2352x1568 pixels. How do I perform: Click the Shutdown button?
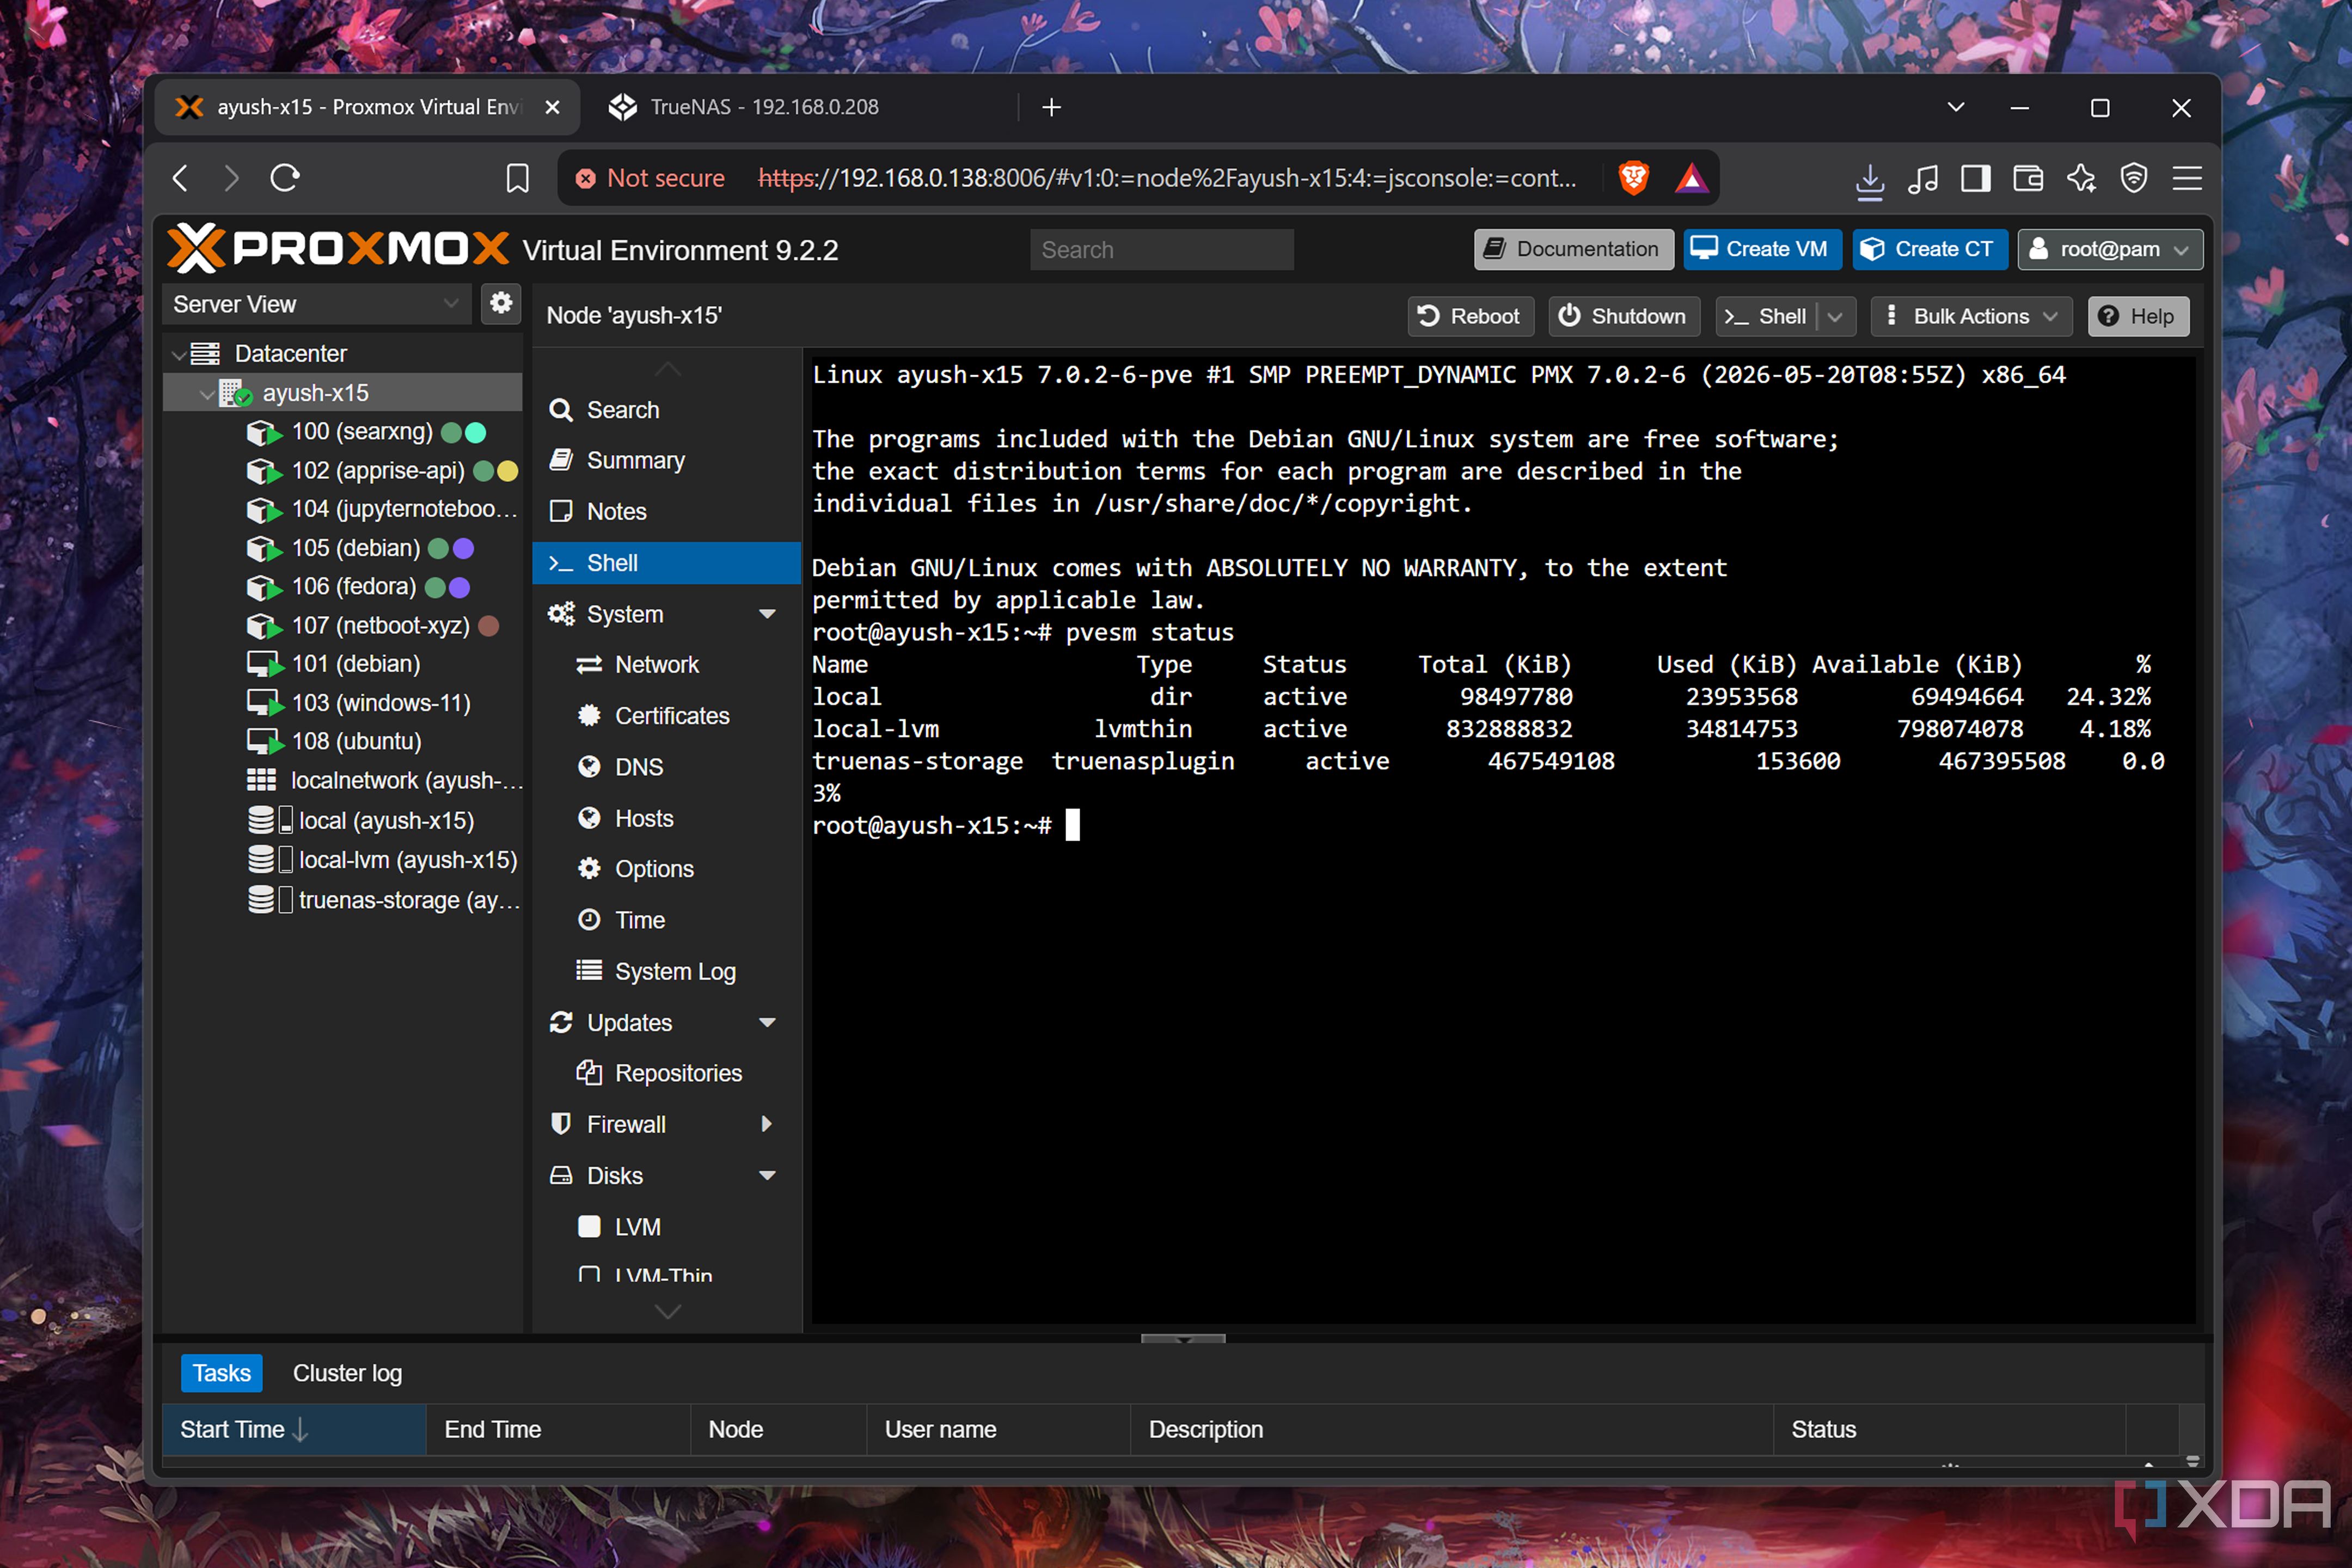(1623, 317)
